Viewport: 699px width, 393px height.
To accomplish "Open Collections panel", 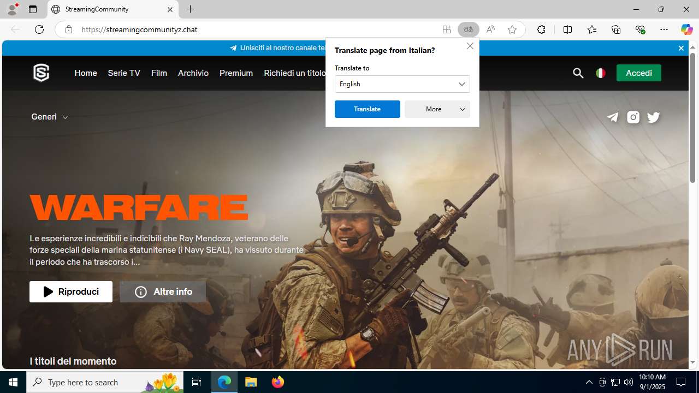I will 616,29.
